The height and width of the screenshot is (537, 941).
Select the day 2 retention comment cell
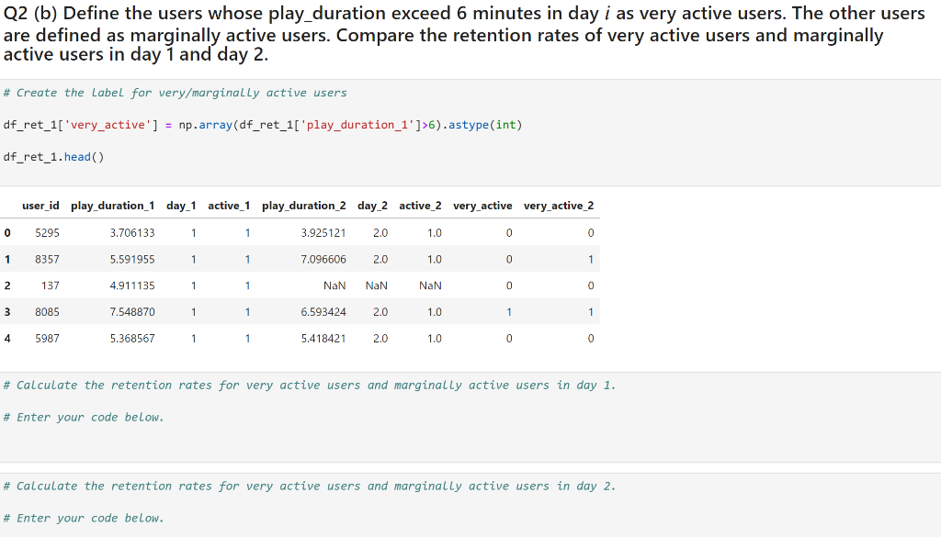pyautogui.click(x=309, y=486)
